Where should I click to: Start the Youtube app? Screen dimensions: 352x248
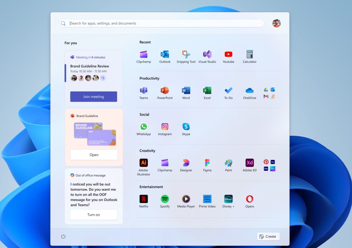click(x=229, y=54)
